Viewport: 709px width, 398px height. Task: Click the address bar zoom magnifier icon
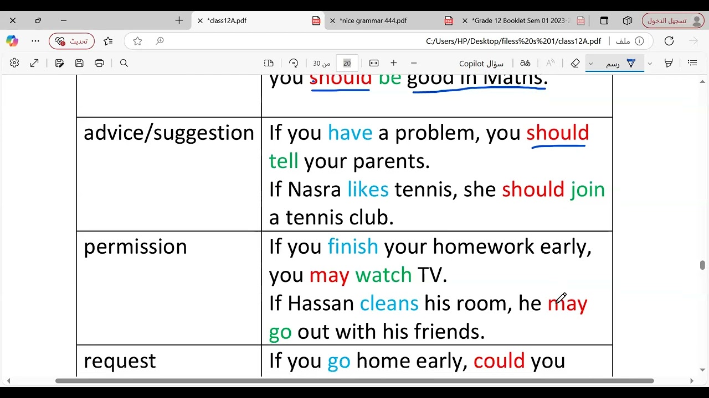tap(160, 41)
